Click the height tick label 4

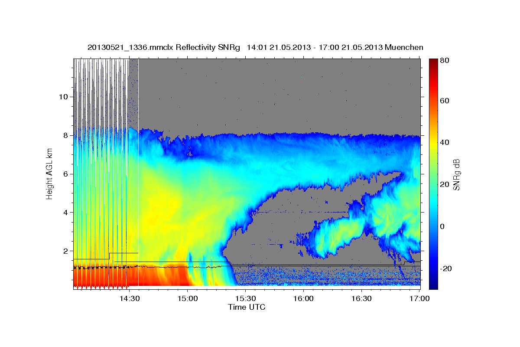[x=65, y=213]
